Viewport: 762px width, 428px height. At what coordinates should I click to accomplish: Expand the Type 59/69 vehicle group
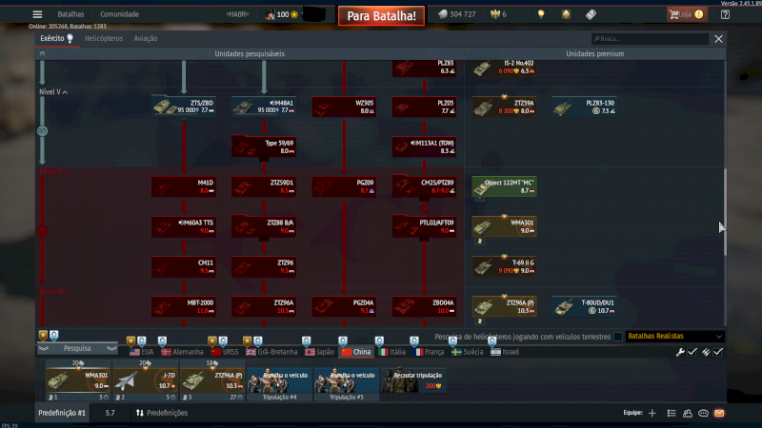264,146
